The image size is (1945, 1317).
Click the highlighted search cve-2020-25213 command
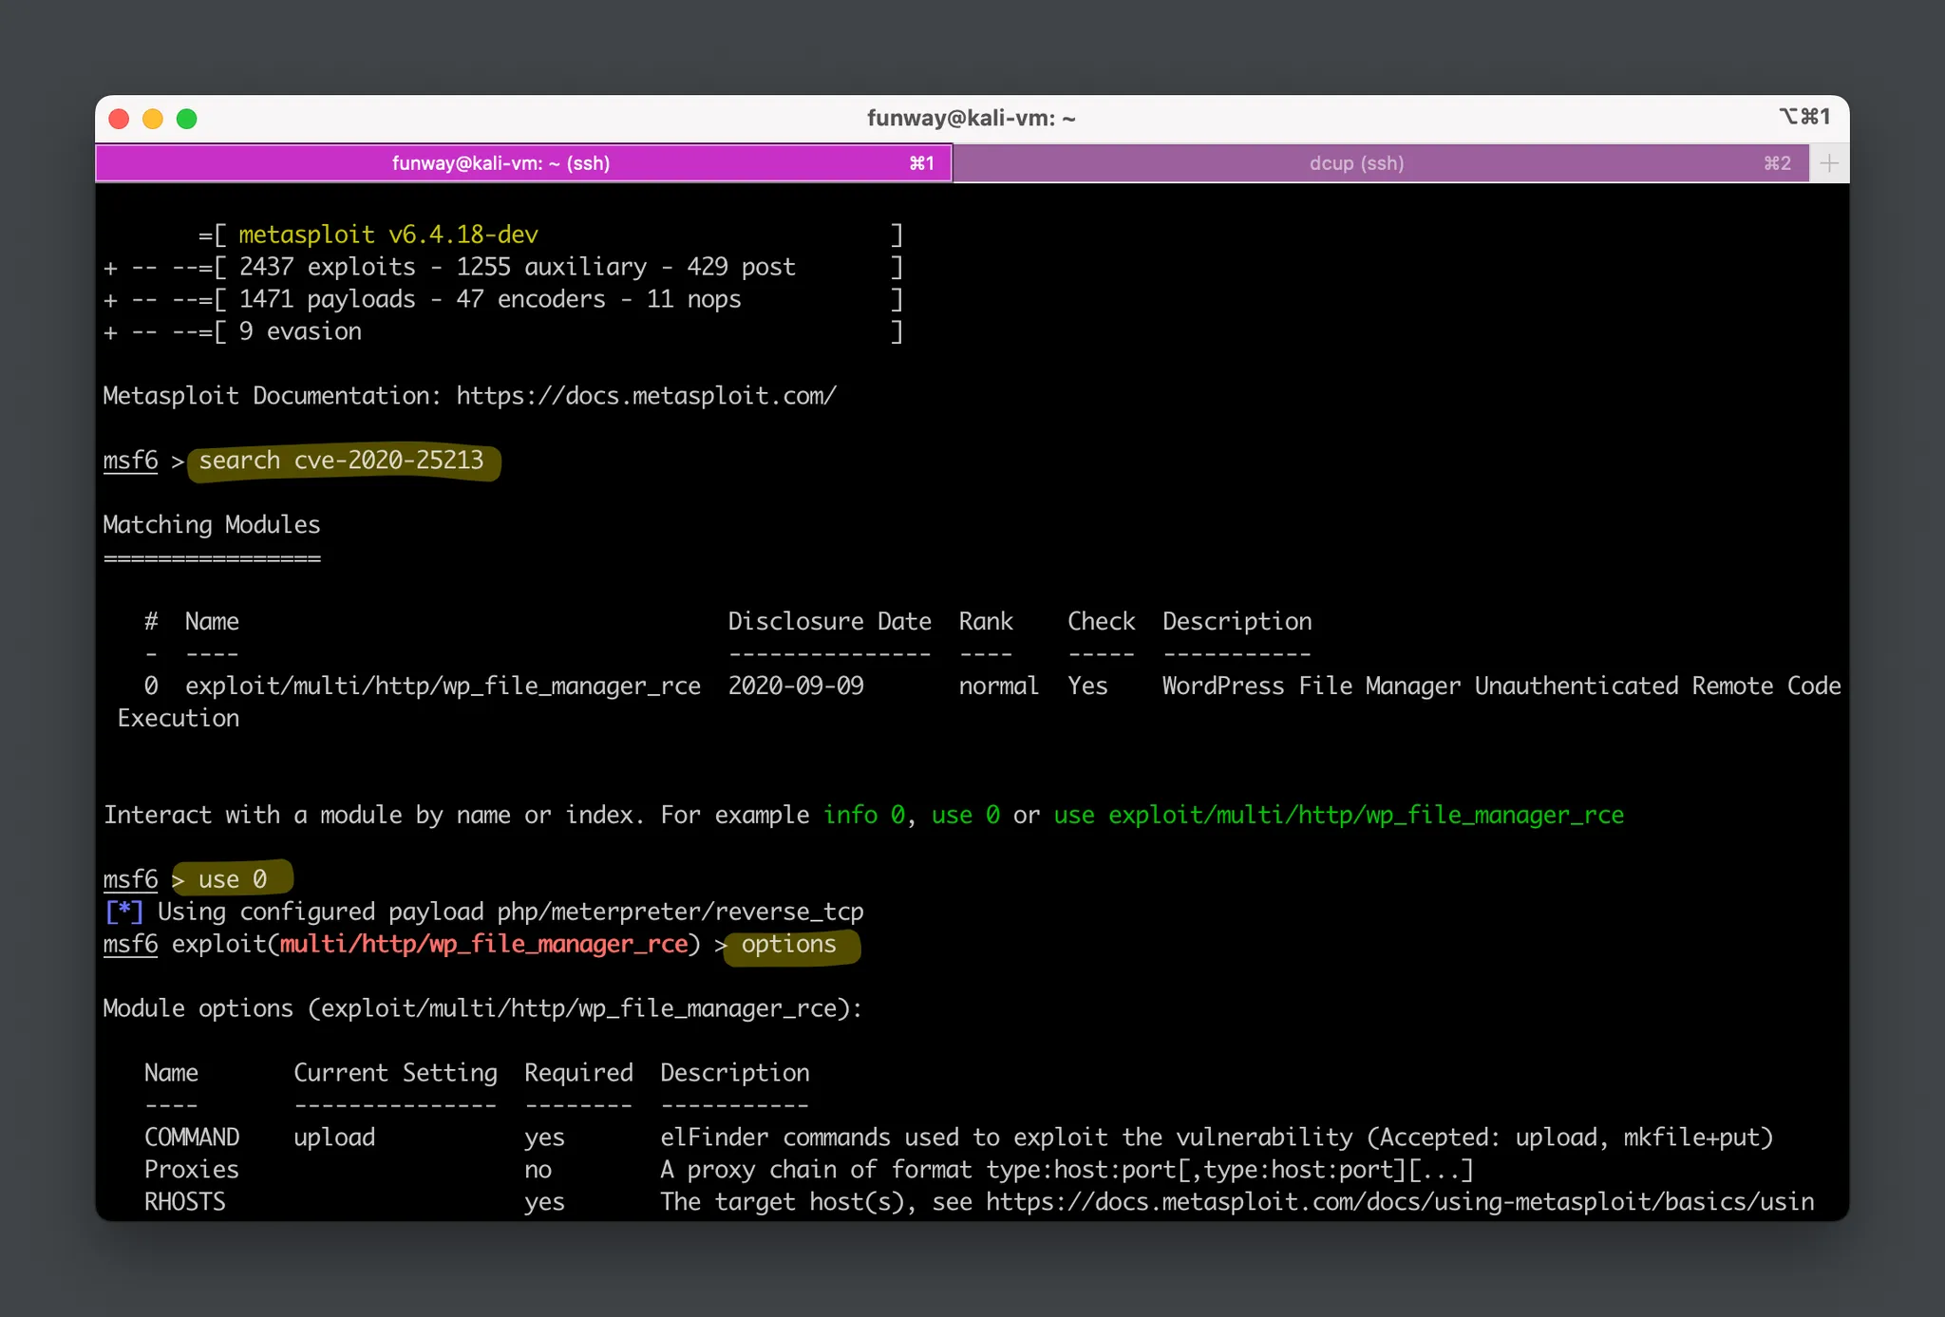pyautogui.click(x=342, y=461)
